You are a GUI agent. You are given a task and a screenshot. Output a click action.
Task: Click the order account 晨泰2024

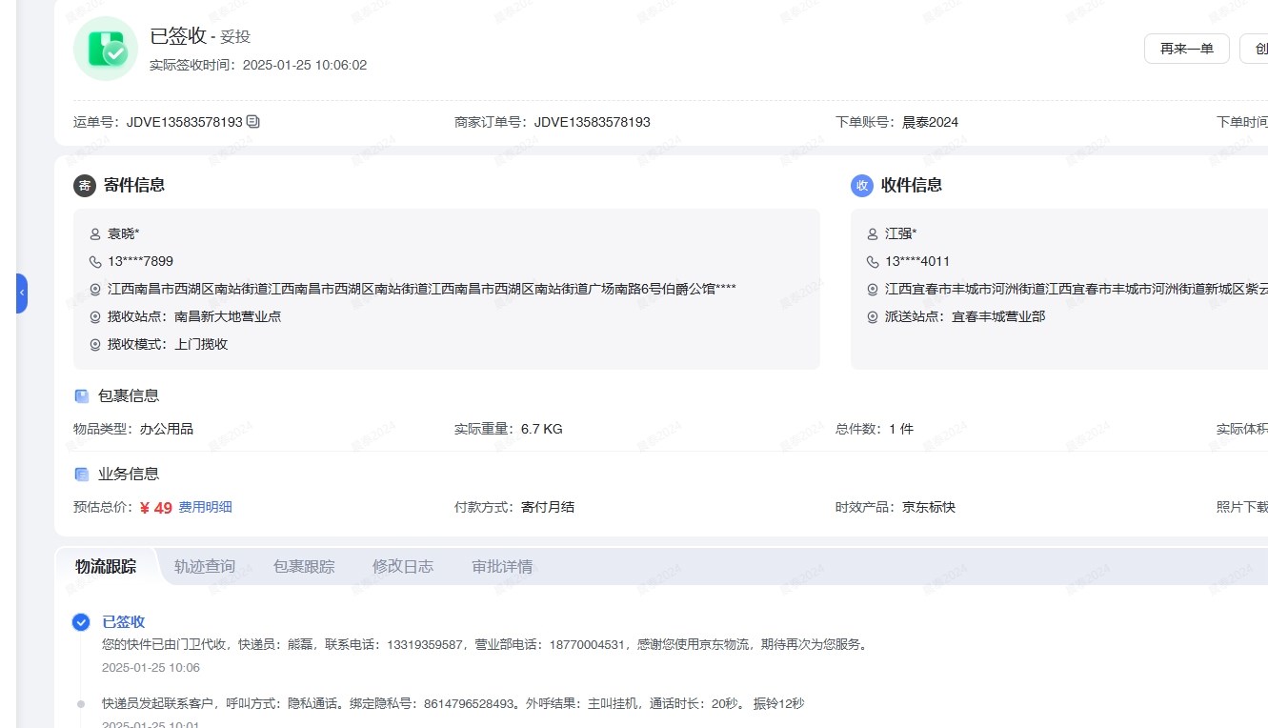931,122
